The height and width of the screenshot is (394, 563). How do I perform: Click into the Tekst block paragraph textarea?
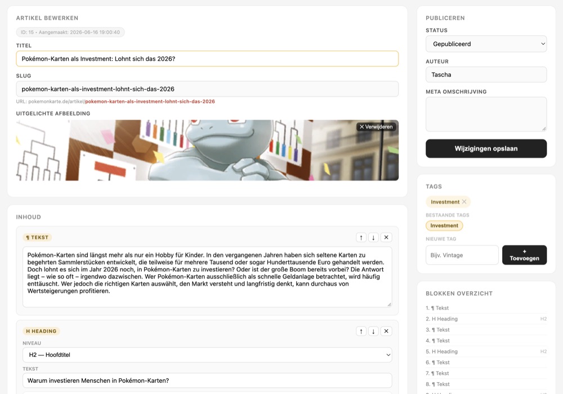pyautogui.click(x=207, y=277)
